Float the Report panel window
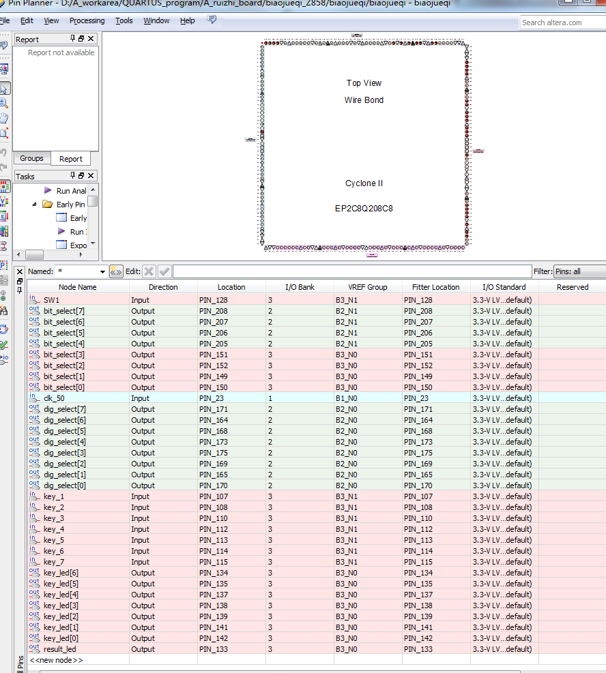Viewport: 606px width, 673px height. (81, 39)
